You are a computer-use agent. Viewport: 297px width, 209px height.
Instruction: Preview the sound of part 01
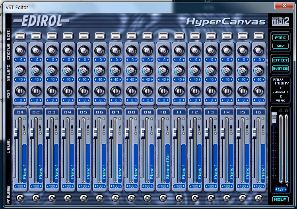(20, 198)
